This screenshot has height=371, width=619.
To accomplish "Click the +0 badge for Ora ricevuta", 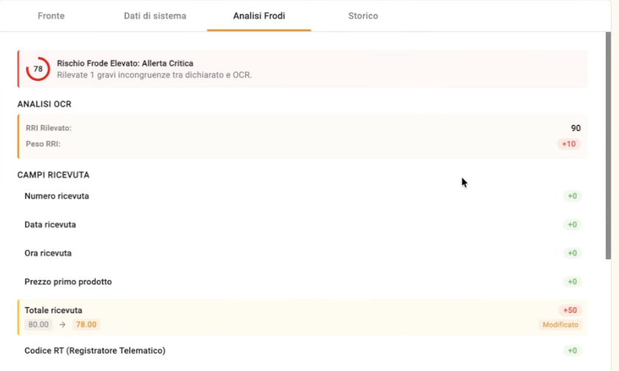I will tap(573, 253).
